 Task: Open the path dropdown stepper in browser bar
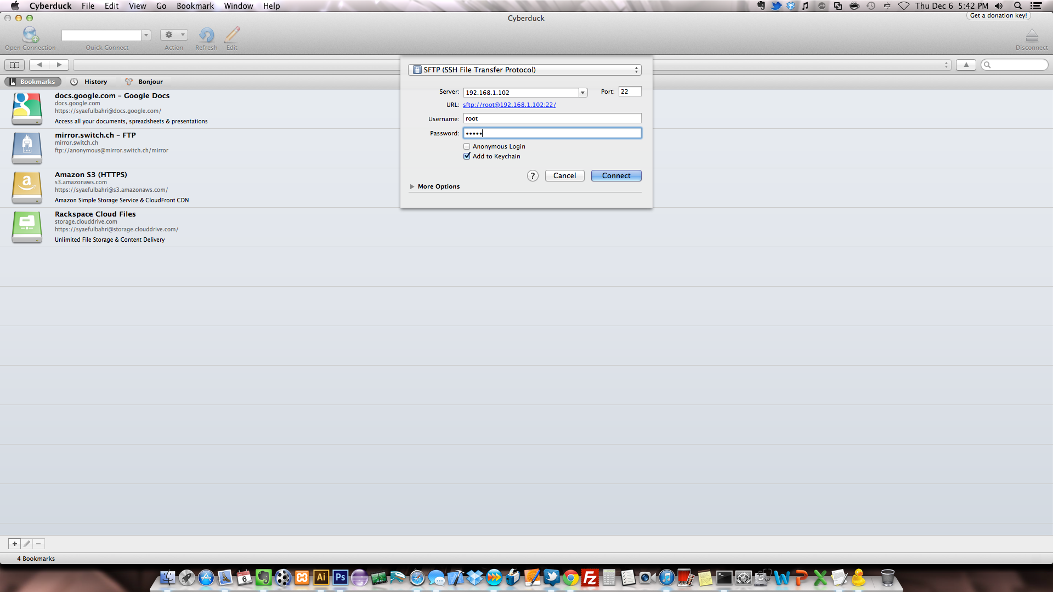(x=946, y=65)
